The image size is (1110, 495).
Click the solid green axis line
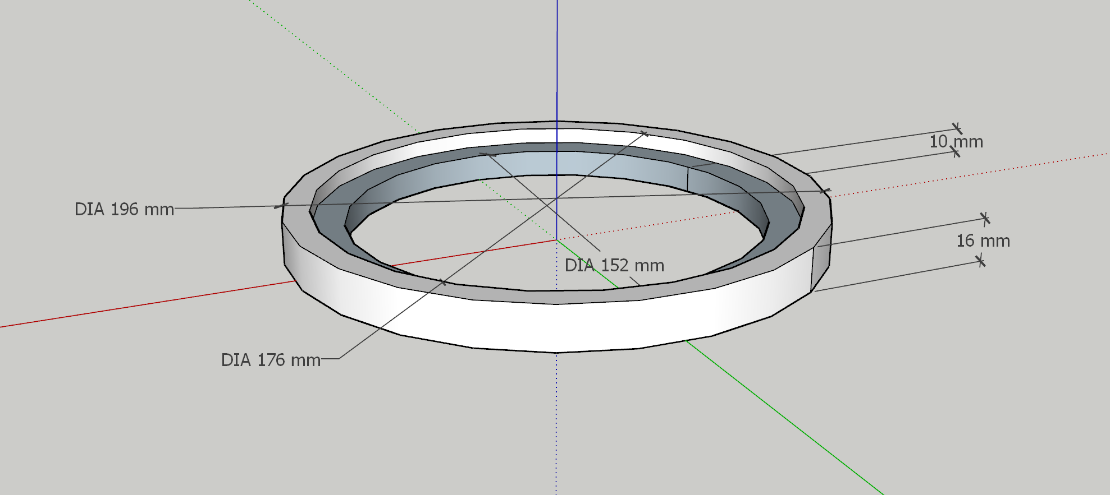point(786,420)
